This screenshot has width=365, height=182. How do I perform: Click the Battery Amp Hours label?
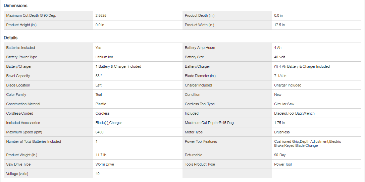coord(200,48)
